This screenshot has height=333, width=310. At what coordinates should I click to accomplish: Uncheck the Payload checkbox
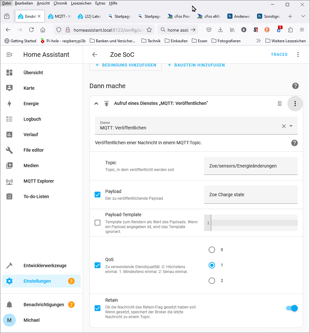[98, 195]
